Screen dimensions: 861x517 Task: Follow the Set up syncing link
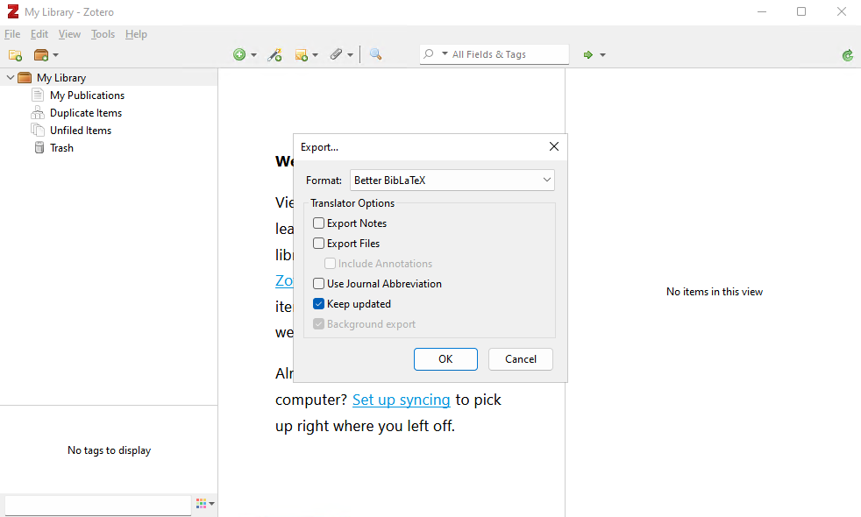pyautogui.click(x=401, y=400)
